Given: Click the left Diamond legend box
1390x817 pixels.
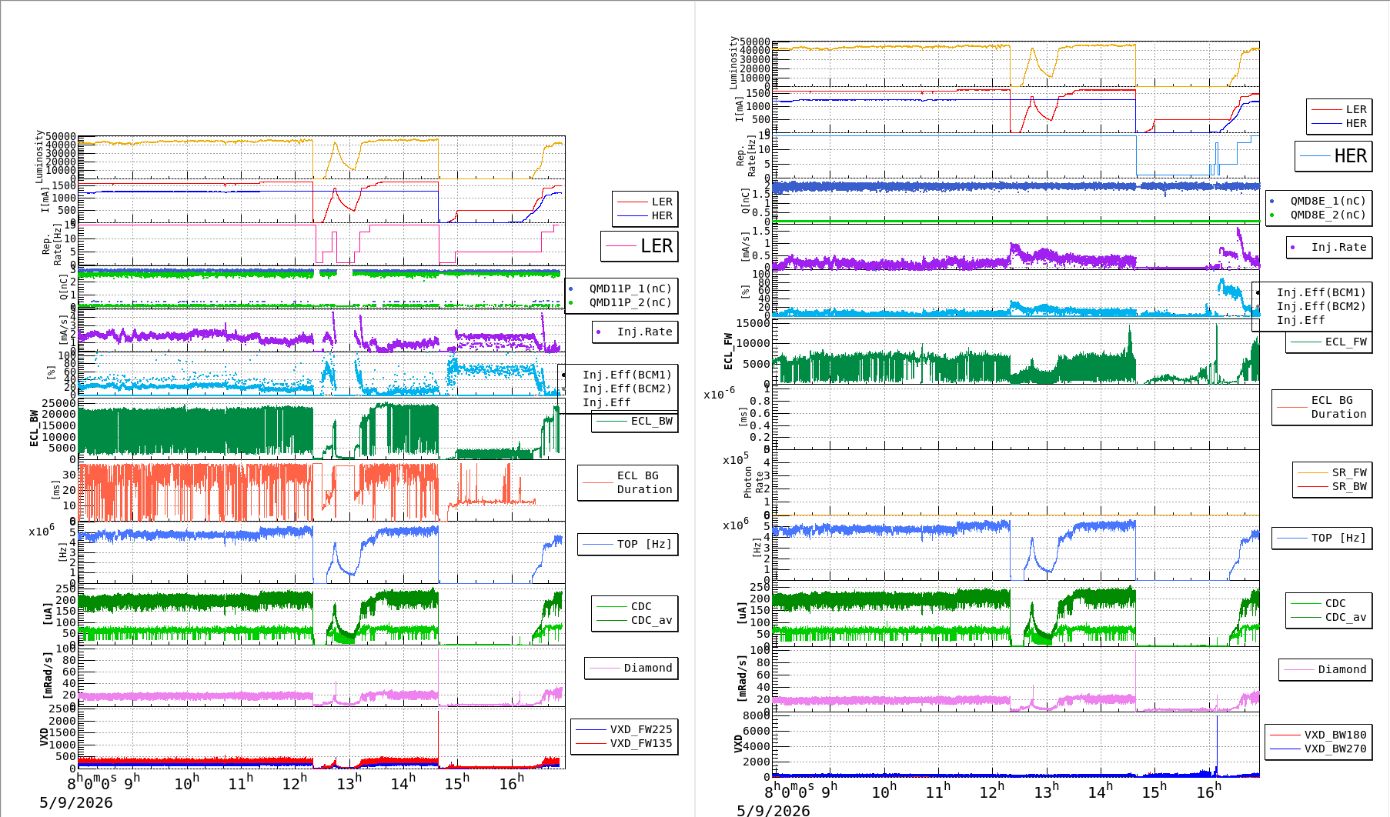Looking at the screenshot, I should pos(631,668).
